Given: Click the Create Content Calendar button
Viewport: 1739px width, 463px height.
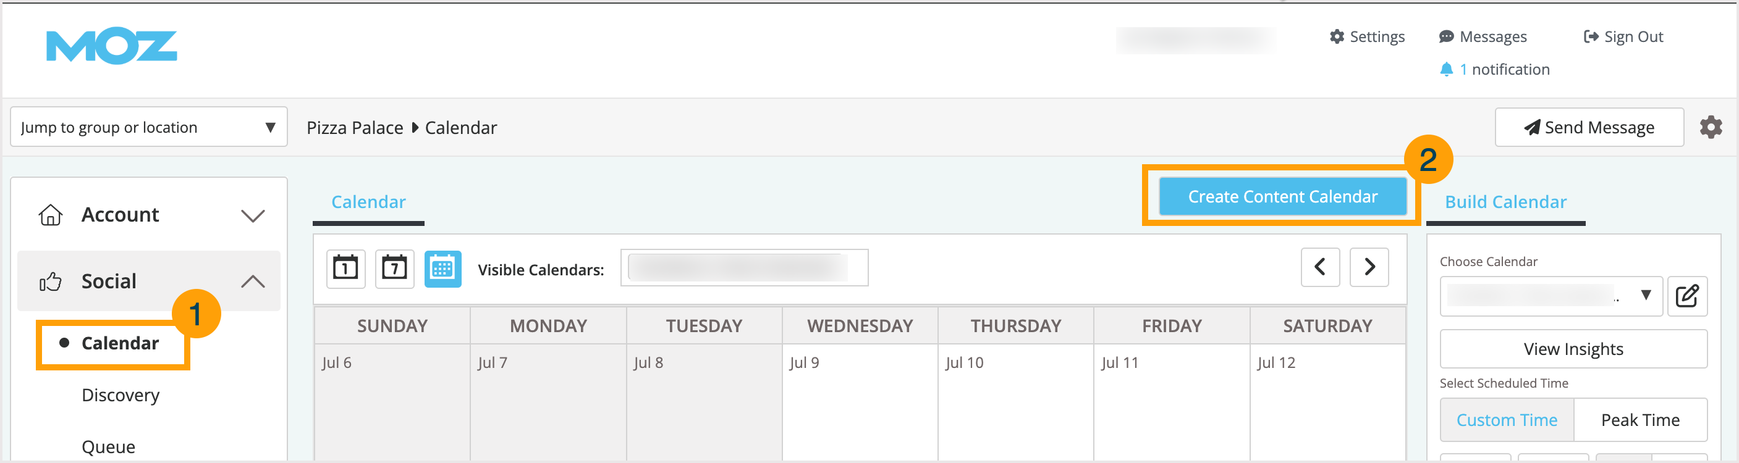Looking at the screenshot, I should (x=1282, y=196).
